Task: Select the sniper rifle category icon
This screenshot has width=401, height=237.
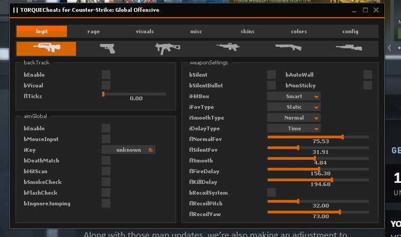Action: tap(349, 48)
